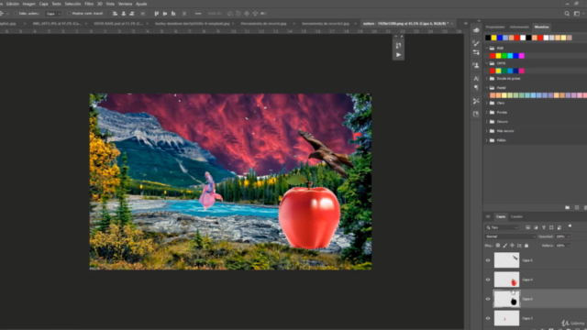Pick the first black recent swatch
This screenshot has width=587, height=330.
pos(488,38)
